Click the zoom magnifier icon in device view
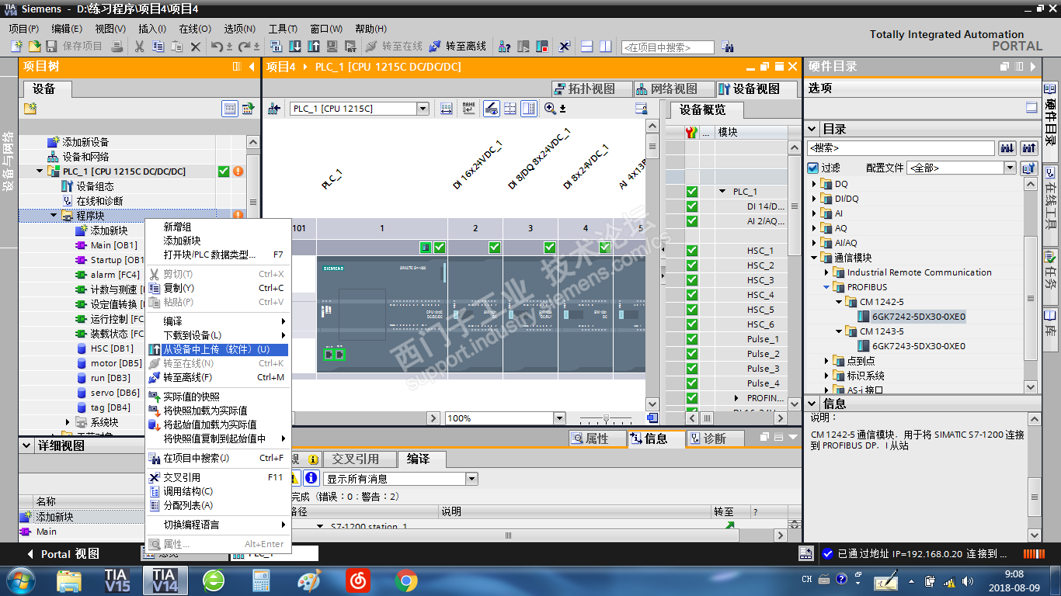The width and height of the screenshot is (1061, 596). point(550,109)
